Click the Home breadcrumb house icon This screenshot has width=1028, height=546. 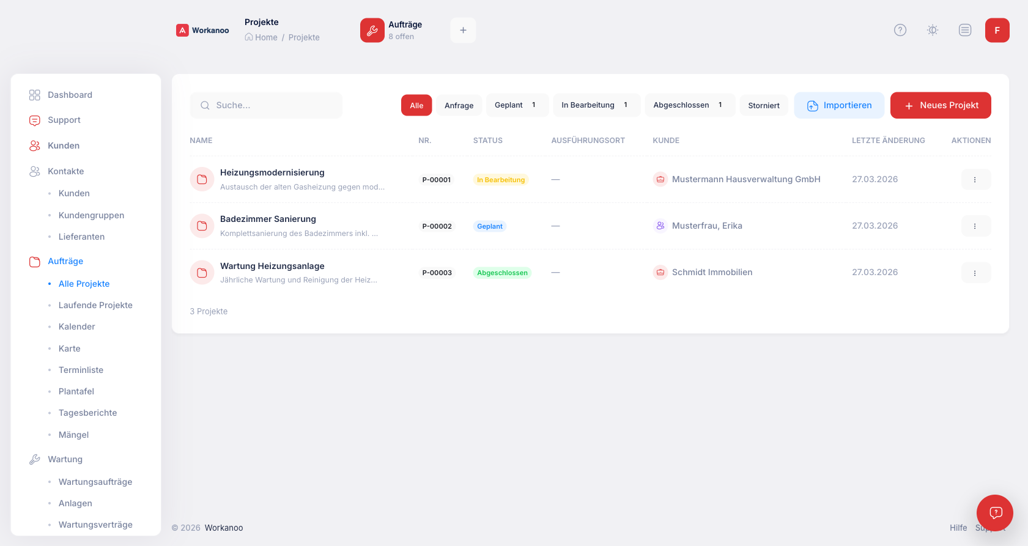[x=249, y=37]
